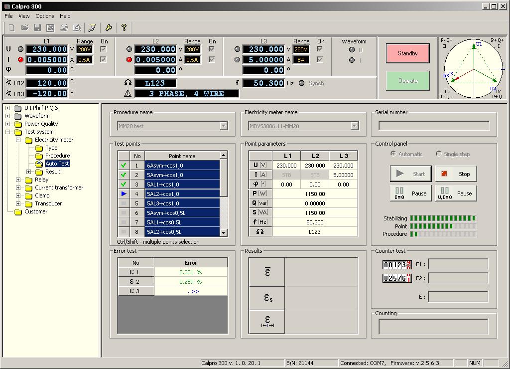Open the File menu

(x=8, y=16)
